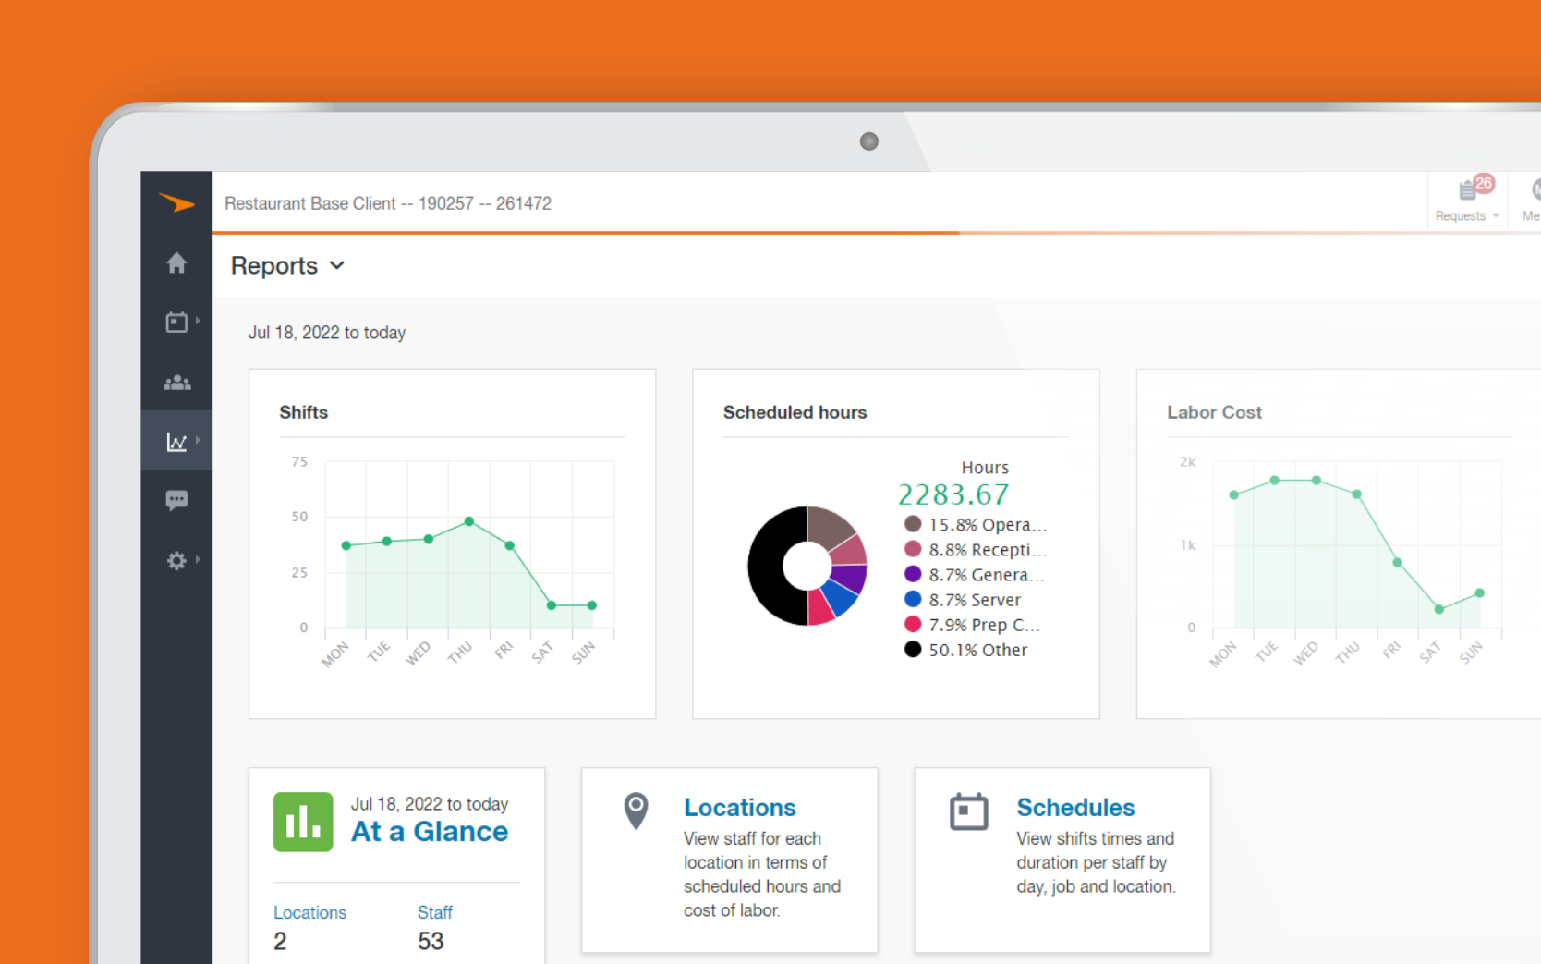Screen dimensions: 1541x964
Task: Open the calendar schedule icon in sidebar
Action: click(176, 322)
